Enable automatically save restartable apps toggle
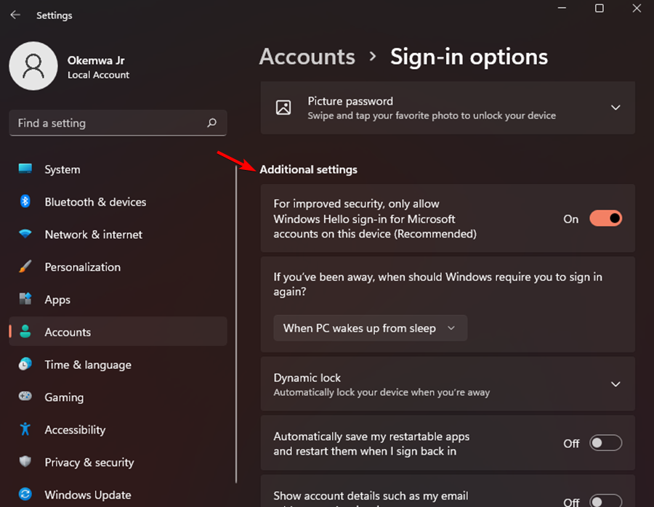This screenshot has height=507, width=654. (605, 442)
